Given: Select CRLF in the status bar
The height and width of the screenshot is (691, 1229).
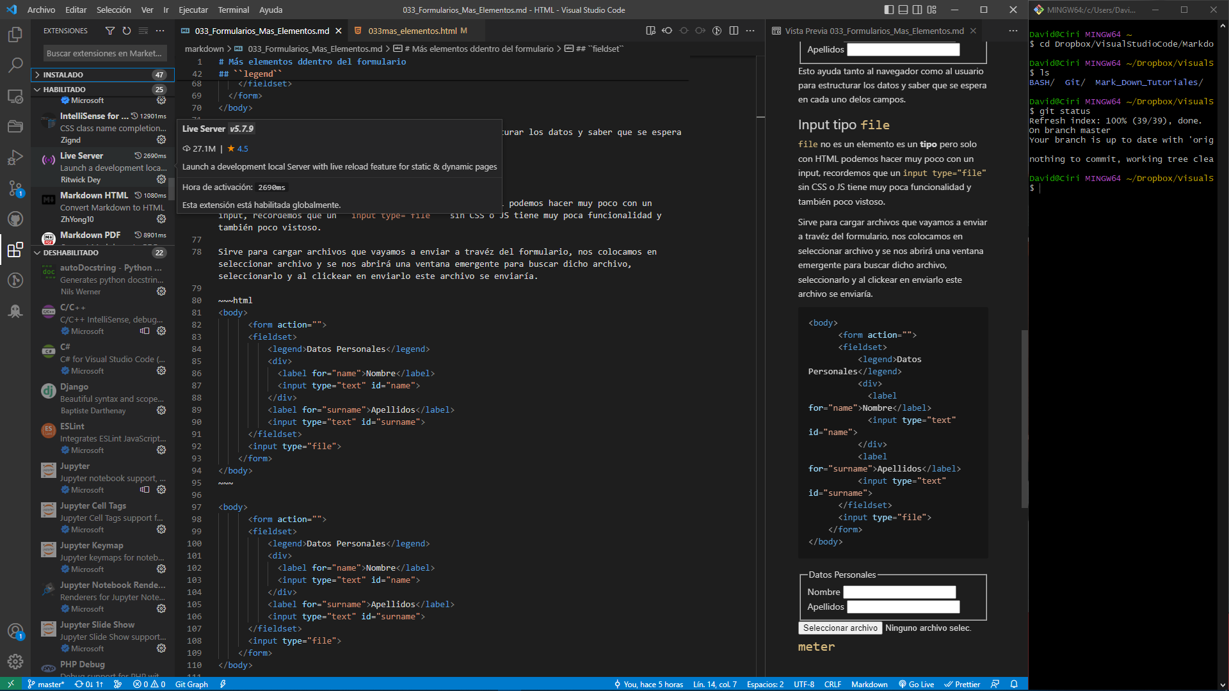Looking at the screenshot, I should pos(833,684).
